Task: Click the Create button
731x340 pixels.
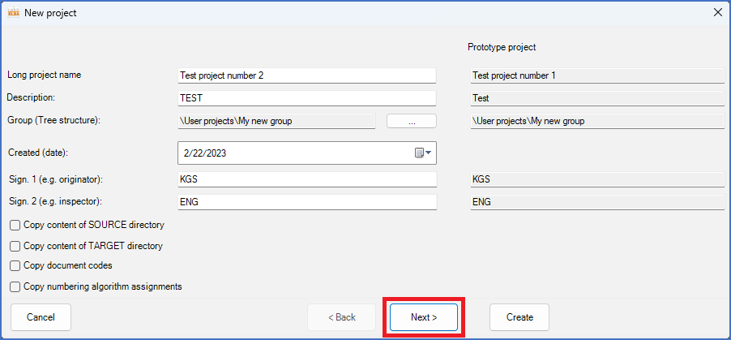Action: (519, 317)
